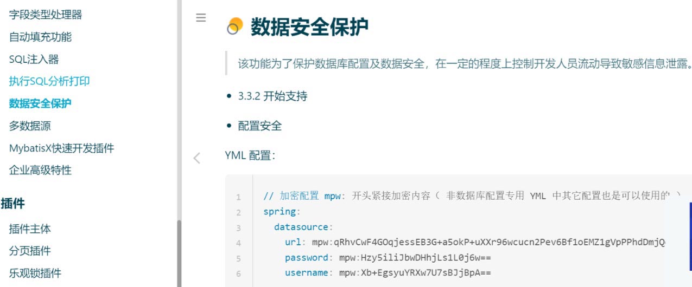The image size is (692, 287).
Task: Select the active 数据安全保护 sidebar item
Action: (40, 103)
